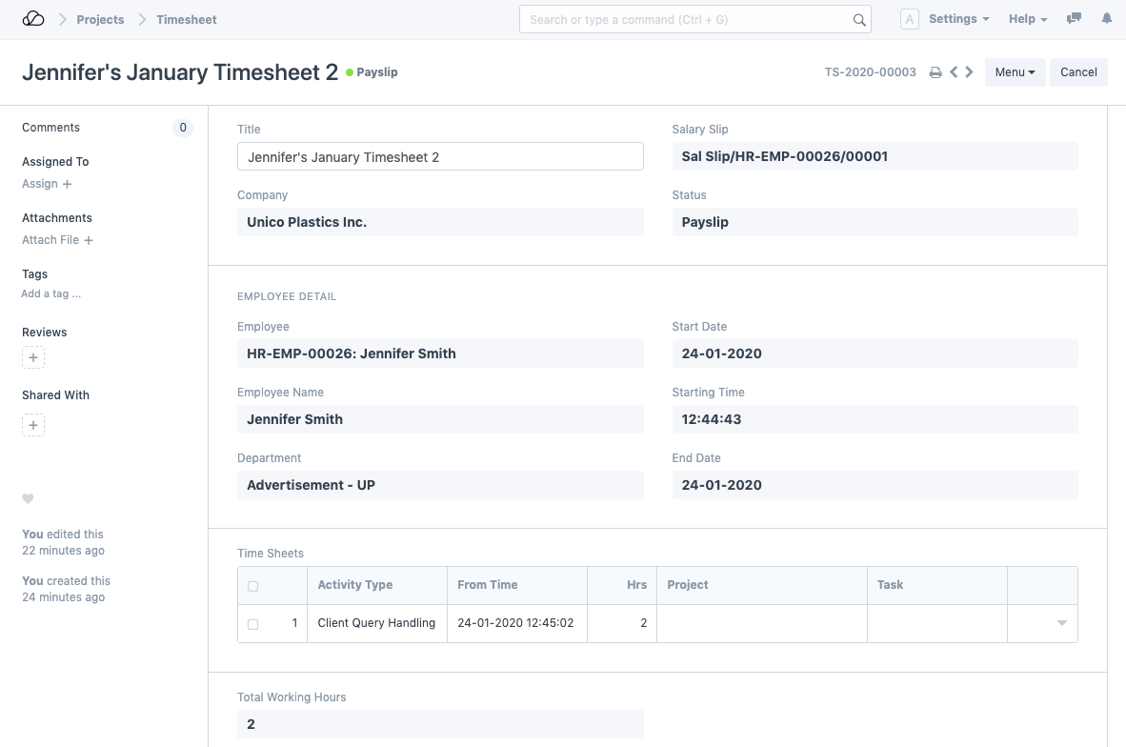Viewport: 1126px width, 747px height.
Task: Click the ERPNext cloud home logo
Action: coord(33,19)
